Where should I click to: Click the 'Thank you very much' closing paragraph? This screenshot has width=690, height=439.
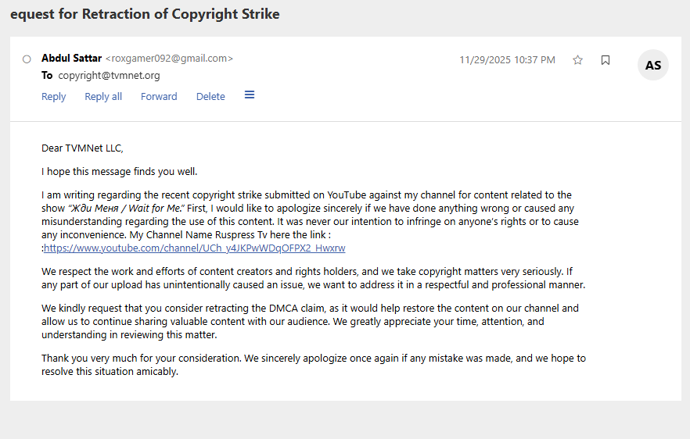click(313, 365)
